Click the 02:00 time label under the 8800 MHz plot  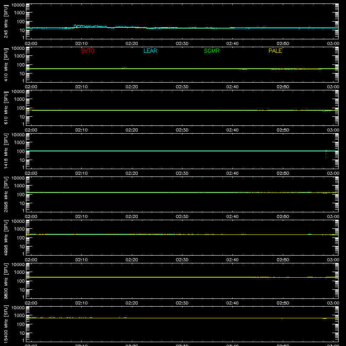pos(31,303)
